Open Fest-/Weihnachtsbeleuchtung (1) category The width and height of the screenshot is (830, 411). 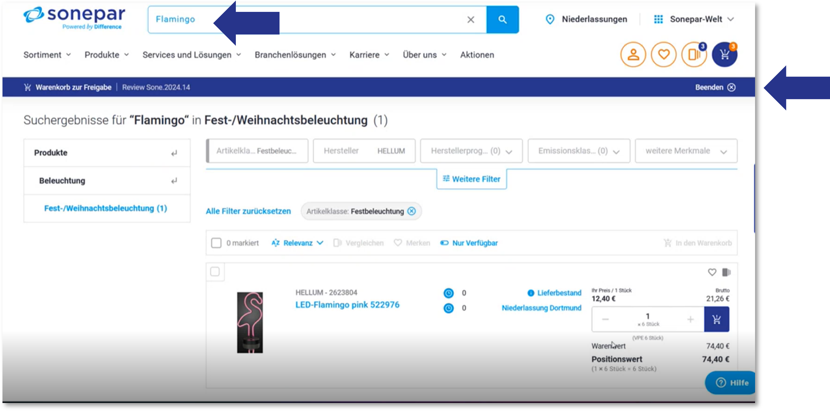(106, 208)
